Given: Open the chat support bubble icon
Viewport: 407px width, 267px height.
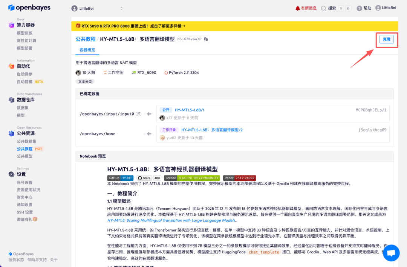Looking at the screenshot, I should pyautogui.click(x=391, y=253).
